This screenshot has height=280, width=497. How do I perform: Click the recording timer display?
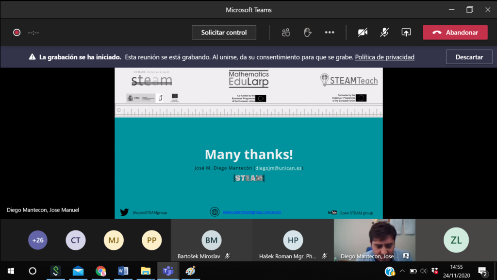(33, 33)
